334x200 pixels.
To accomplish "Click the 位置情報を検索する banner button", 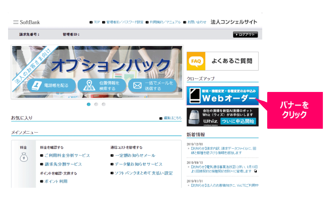I will [x=102, y=85].
